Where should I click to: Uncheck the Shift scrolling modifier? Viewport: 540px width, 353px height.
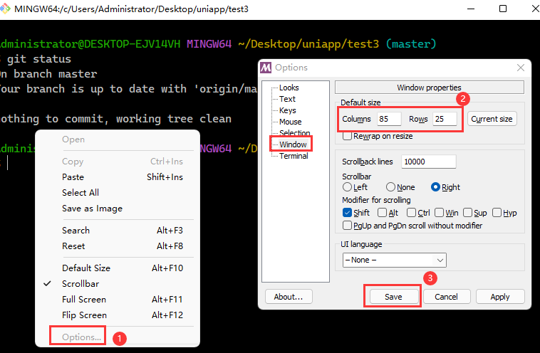[347, 213]
